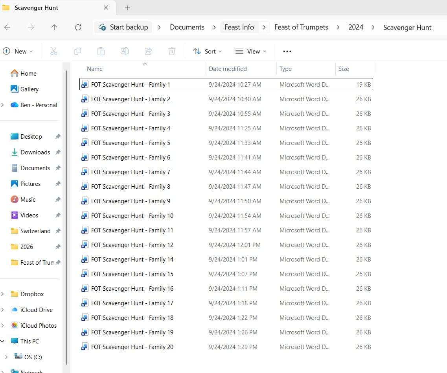The width and height of the screenshot is (447, 373).
Task: Expand Ben - Personal tree node
Action: point(3,105)
